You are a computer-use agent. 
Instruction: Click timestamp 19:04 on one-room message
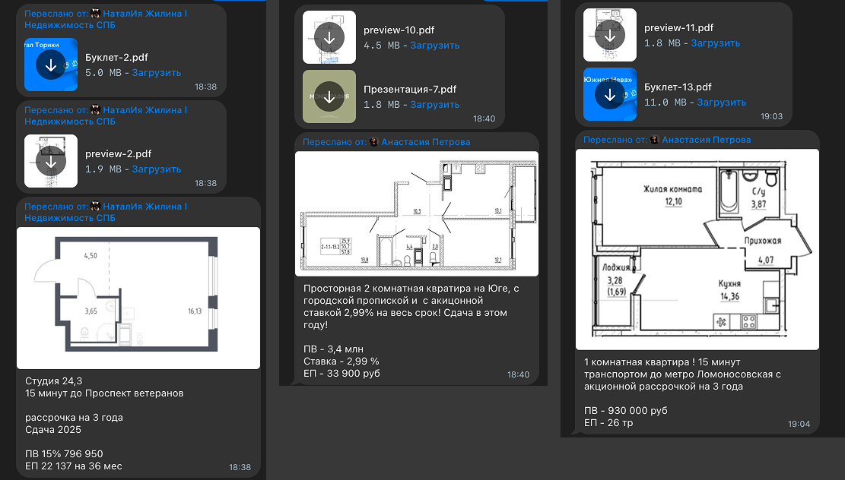click(x=799, y=424)
